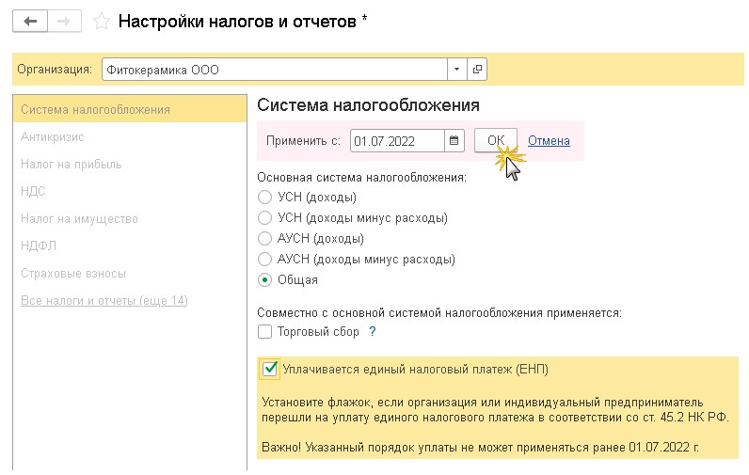This screenshot has height=475, width=749.
Task: Switch to the НДФЛ section
Action: click(39, 245)
